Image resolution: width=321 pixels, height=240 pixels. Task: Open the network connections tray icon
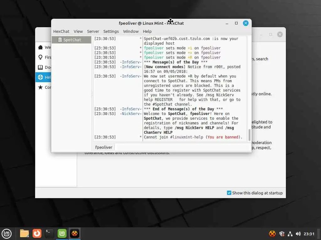(290, 234)
